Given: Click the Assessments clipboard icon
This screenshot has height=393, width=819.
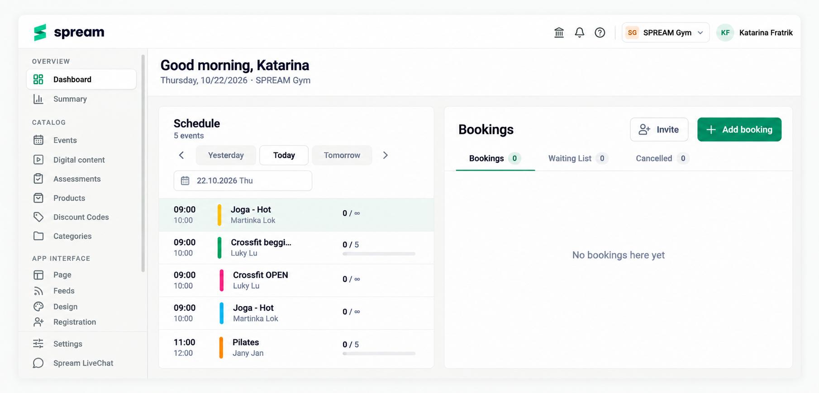Looking at the screenshot, I should (38, 179).
